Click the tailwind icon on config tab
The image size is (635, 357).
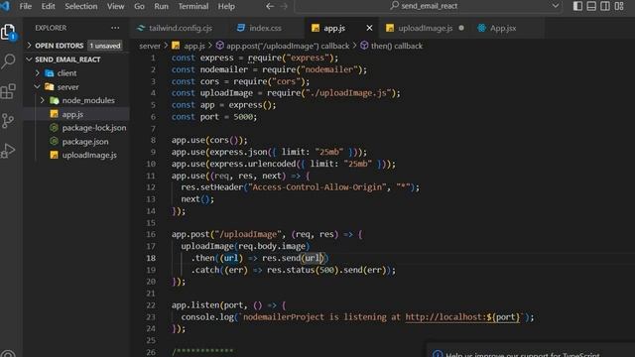coord(141,28)
